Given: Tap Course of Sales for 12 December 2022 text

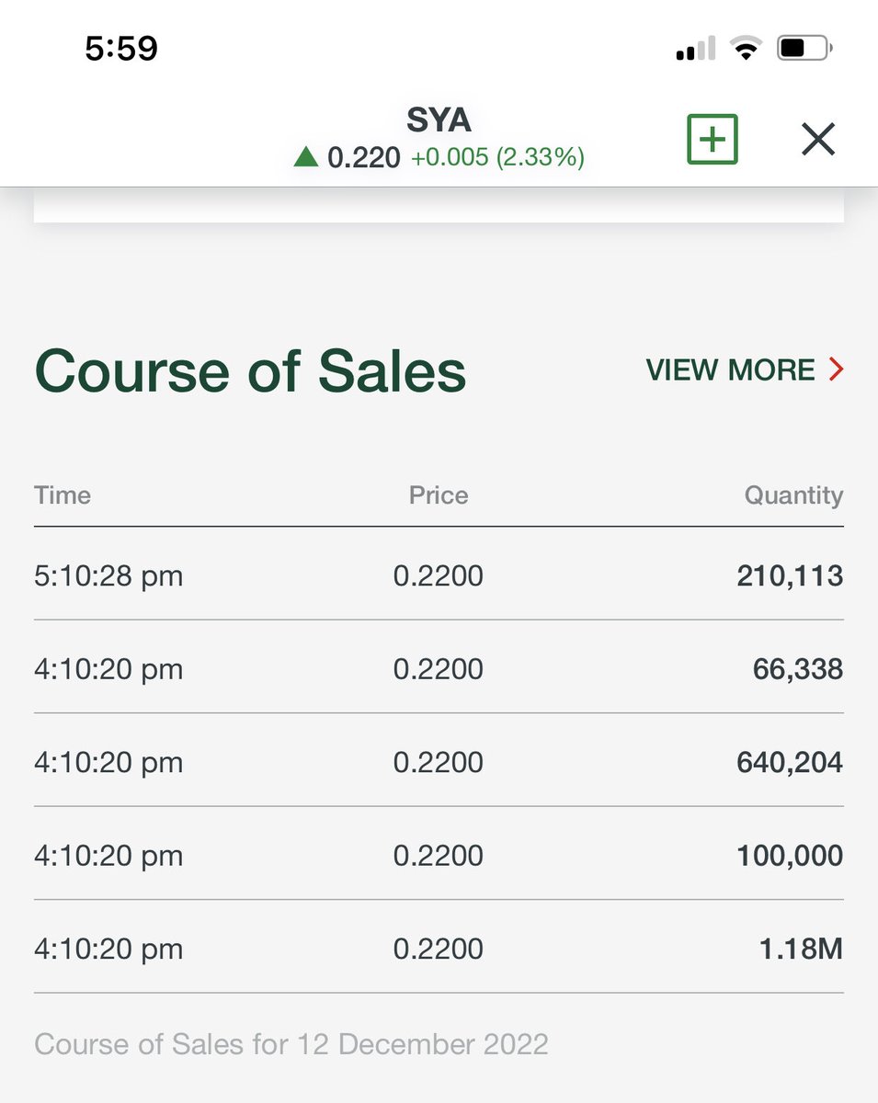Looking at the screenshot, I should coord(291,1044).
